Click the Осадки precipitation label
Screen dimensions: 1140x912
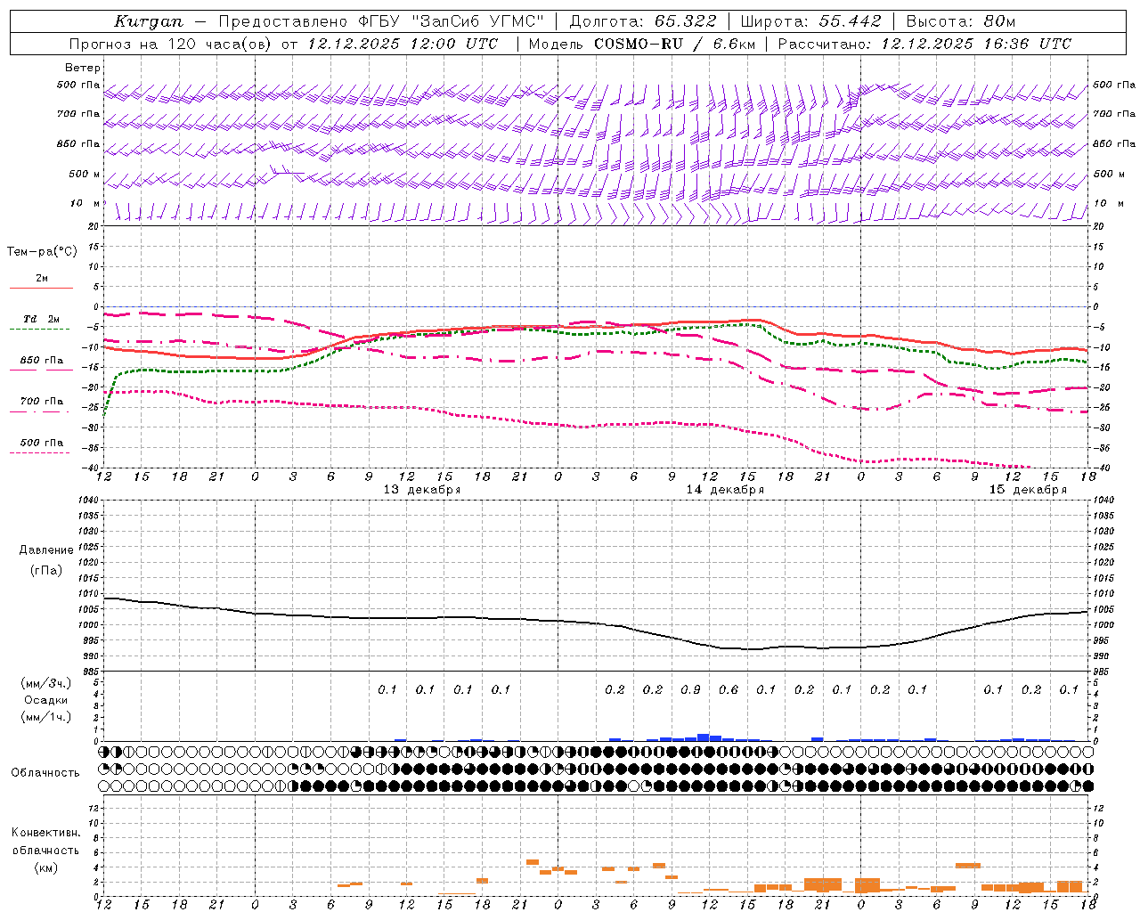(x=46, y=700)
